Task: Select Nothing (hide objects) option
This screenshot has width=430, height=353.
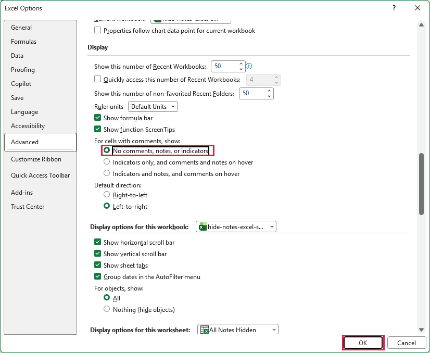Action: (x=107, y=309)
